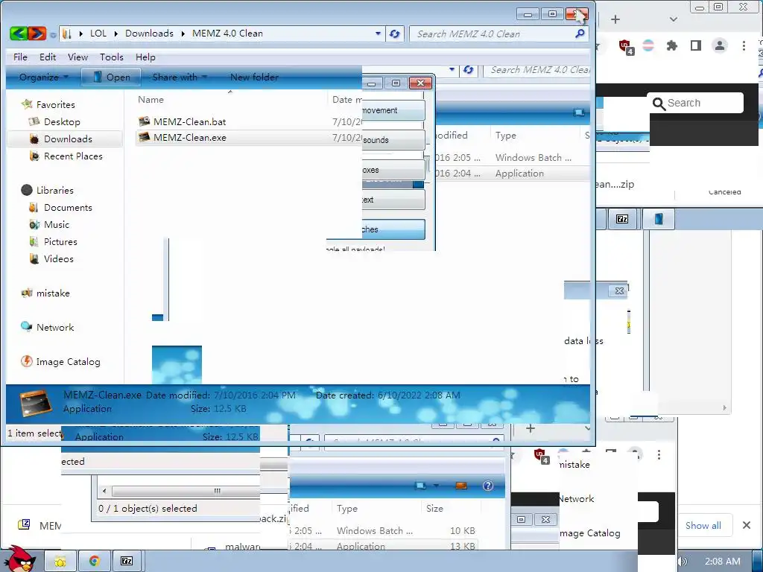The height and width of the screenshot is (572, 763).
Task: Open Chrome from the taskbar
Action: [x=95, y=562]
